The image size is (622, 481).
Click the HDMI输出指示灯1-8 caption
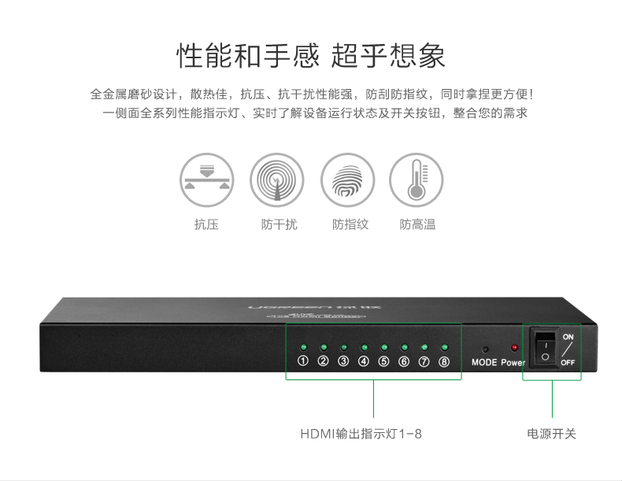pos(361,434)
